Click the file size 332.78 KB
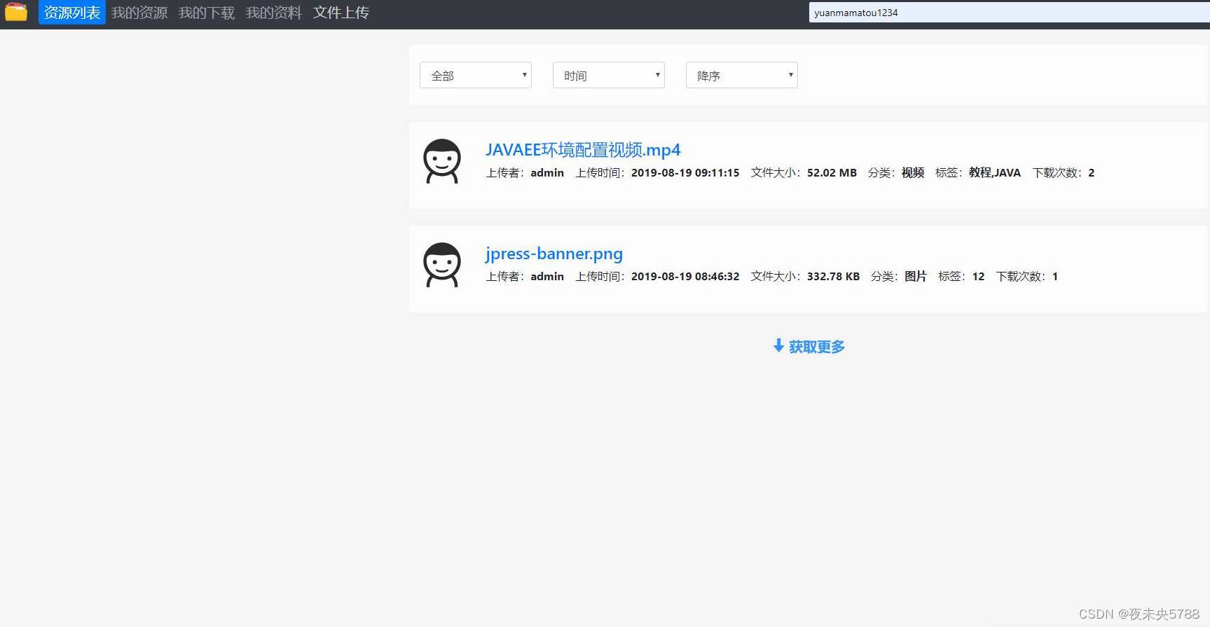 pyautogui.click(x=833, y=276)
